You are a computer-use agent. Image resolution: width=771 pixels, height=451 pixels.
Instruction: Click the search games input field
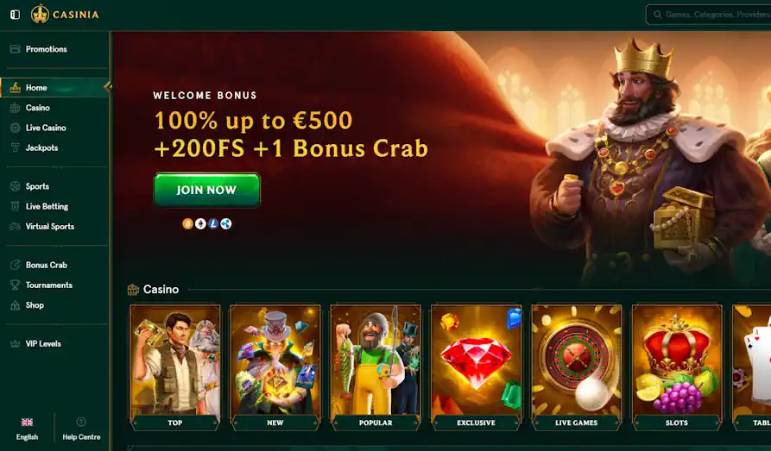(709, 15)
